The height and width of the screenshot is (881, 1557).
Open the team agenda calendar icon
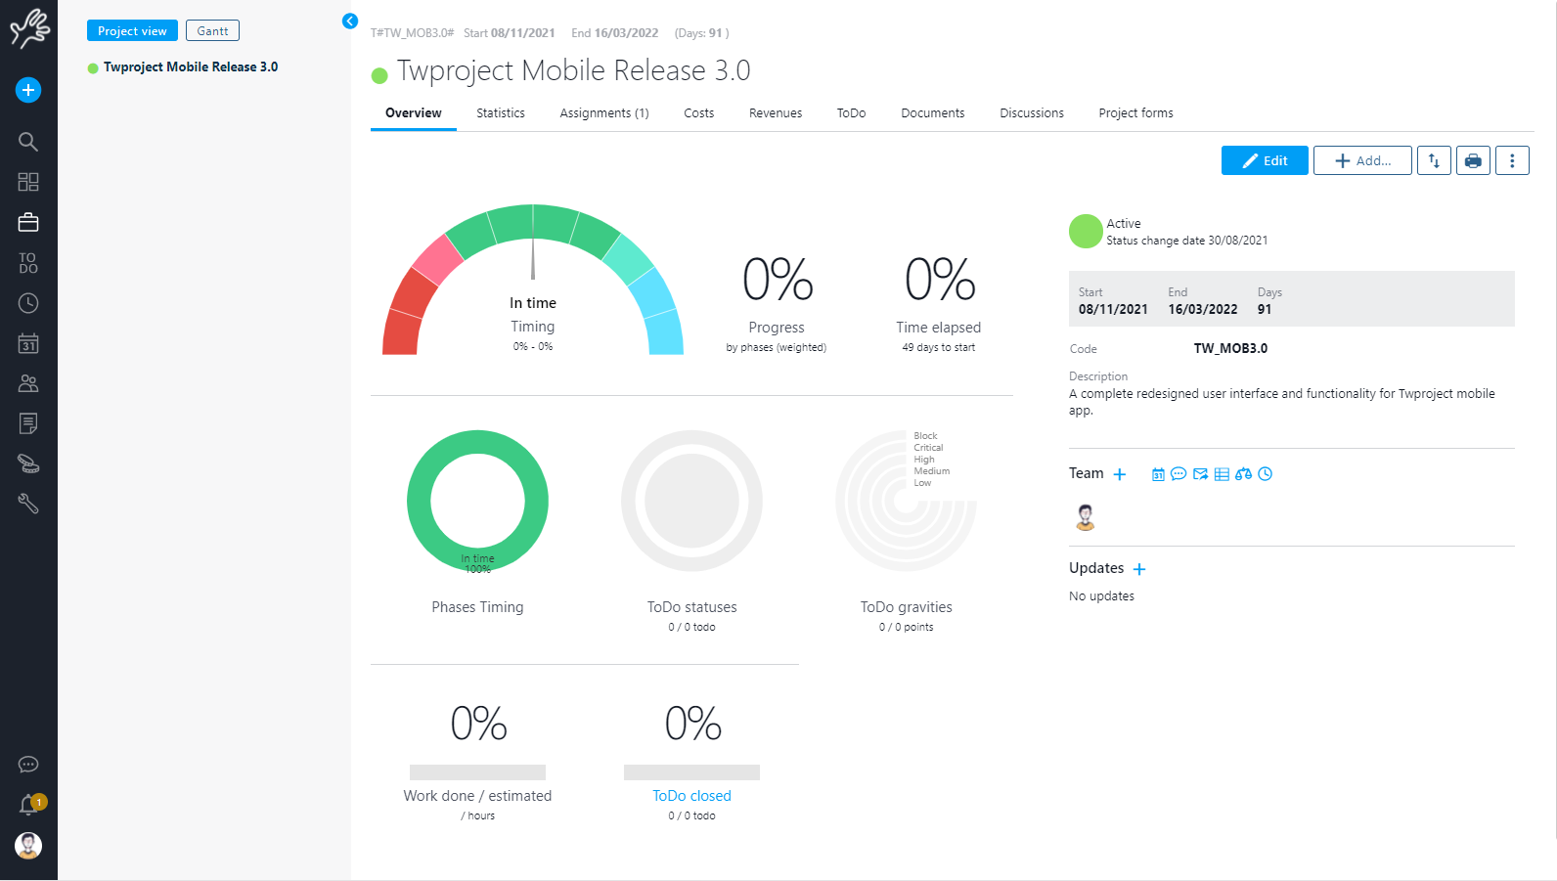click(x=1158, y=474)
